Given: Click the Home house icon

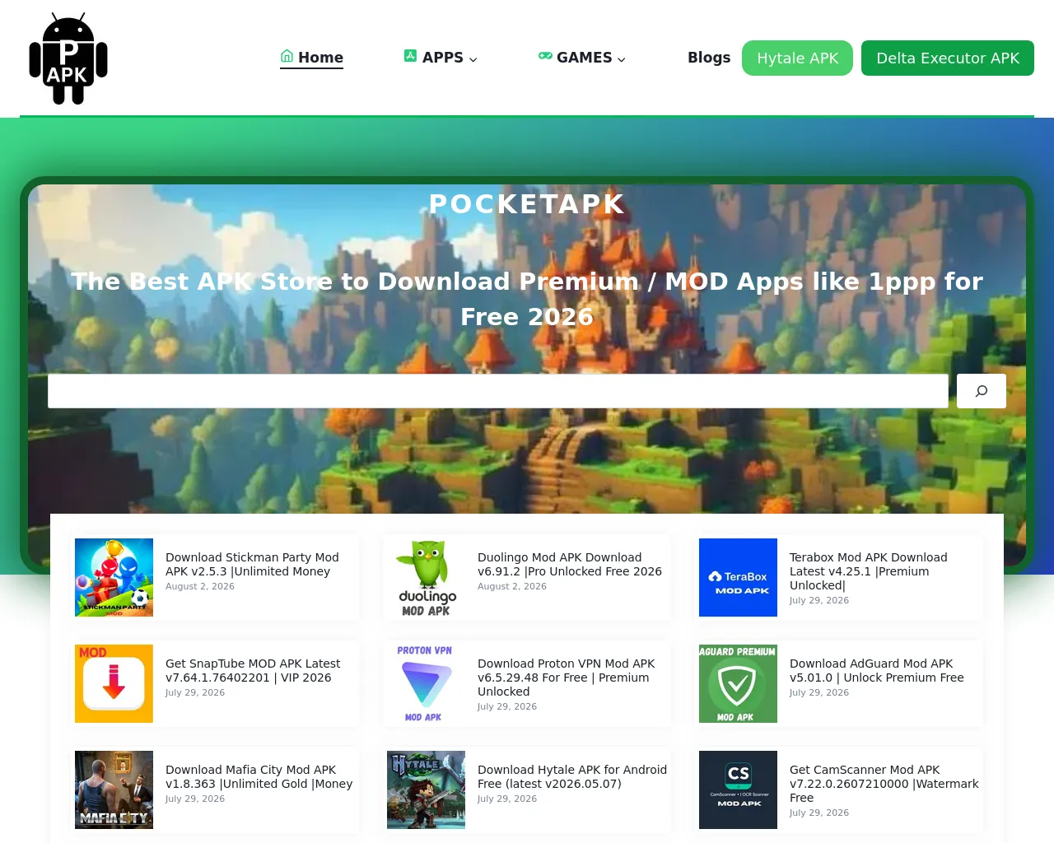Looking at the screenshot, I should click(287, 56).
